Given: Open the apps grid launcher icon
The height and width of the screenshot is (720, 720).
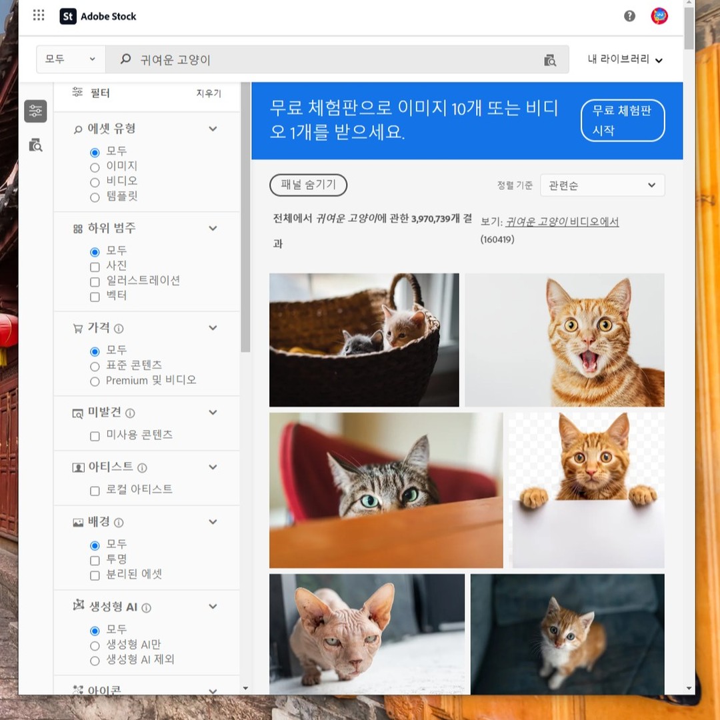Looking at the screenshot, I should click(x=39, y=15).
